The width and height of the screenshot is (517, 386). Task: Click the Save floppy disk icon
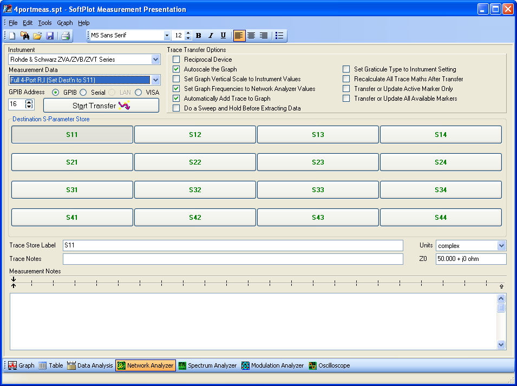tap(50, 36)
